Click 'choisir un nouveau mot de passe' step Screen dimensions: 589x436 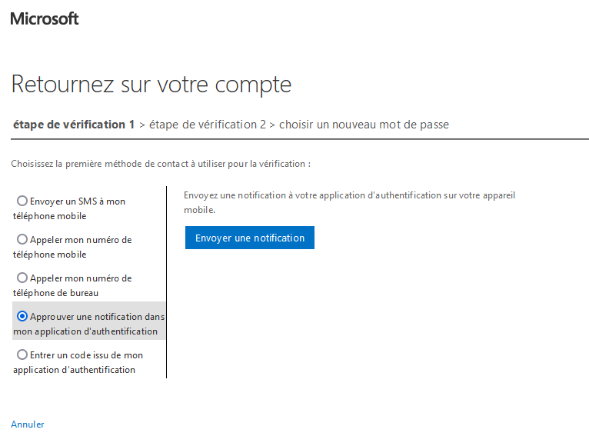pos(364,125)
